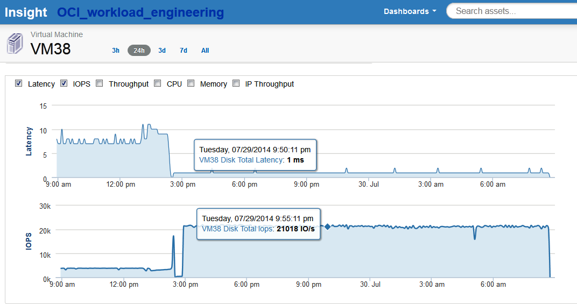Click the Insight logo text
The image size is (577, 304).
(x=26, y=12)
